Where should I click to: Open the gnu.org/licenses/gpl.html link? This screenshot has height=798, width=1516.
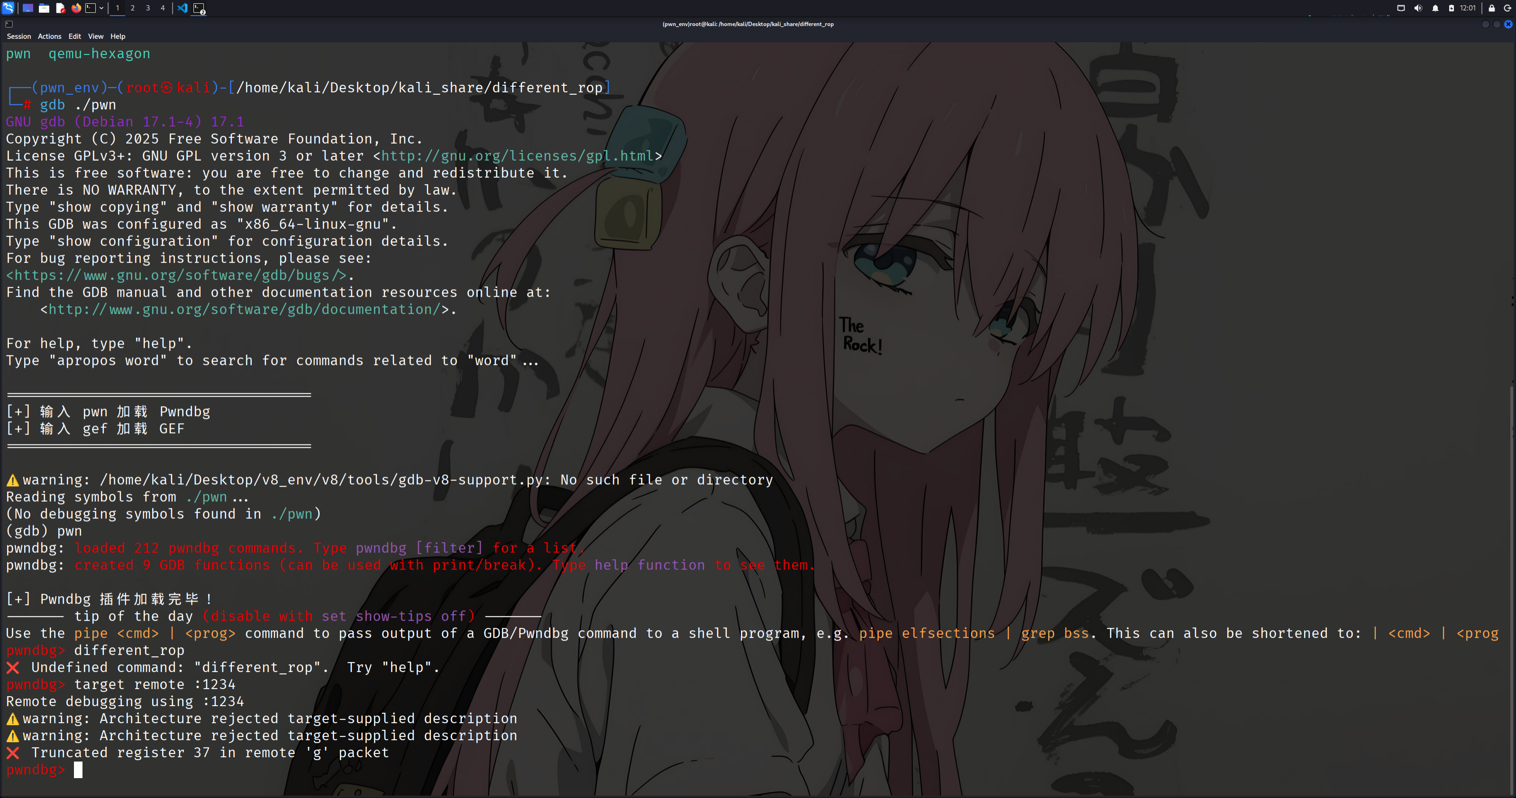pyautogui.click(x=517, y=156)
